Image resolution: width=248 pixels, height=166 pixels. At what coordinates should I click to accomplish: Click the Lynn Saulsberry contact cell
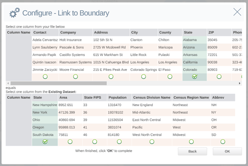[x=45, y=47]
